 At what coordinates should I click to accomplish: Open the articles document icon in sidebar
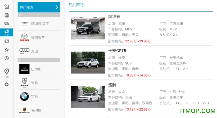coord(6,15)
